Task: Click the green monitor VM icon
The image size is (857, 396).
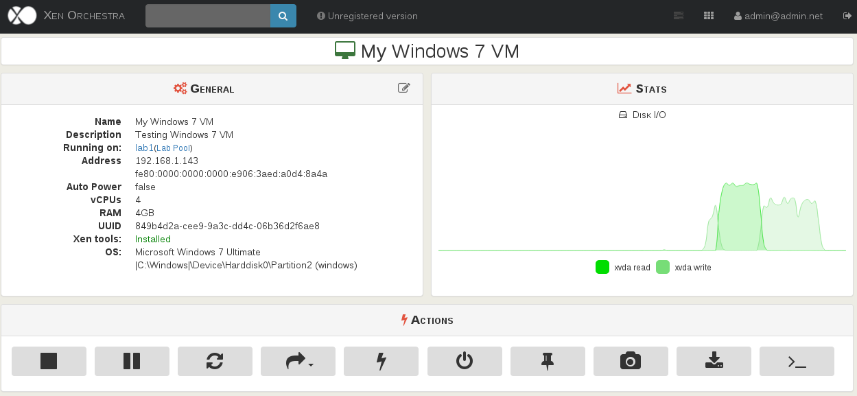Action: (x=345, y=51)
